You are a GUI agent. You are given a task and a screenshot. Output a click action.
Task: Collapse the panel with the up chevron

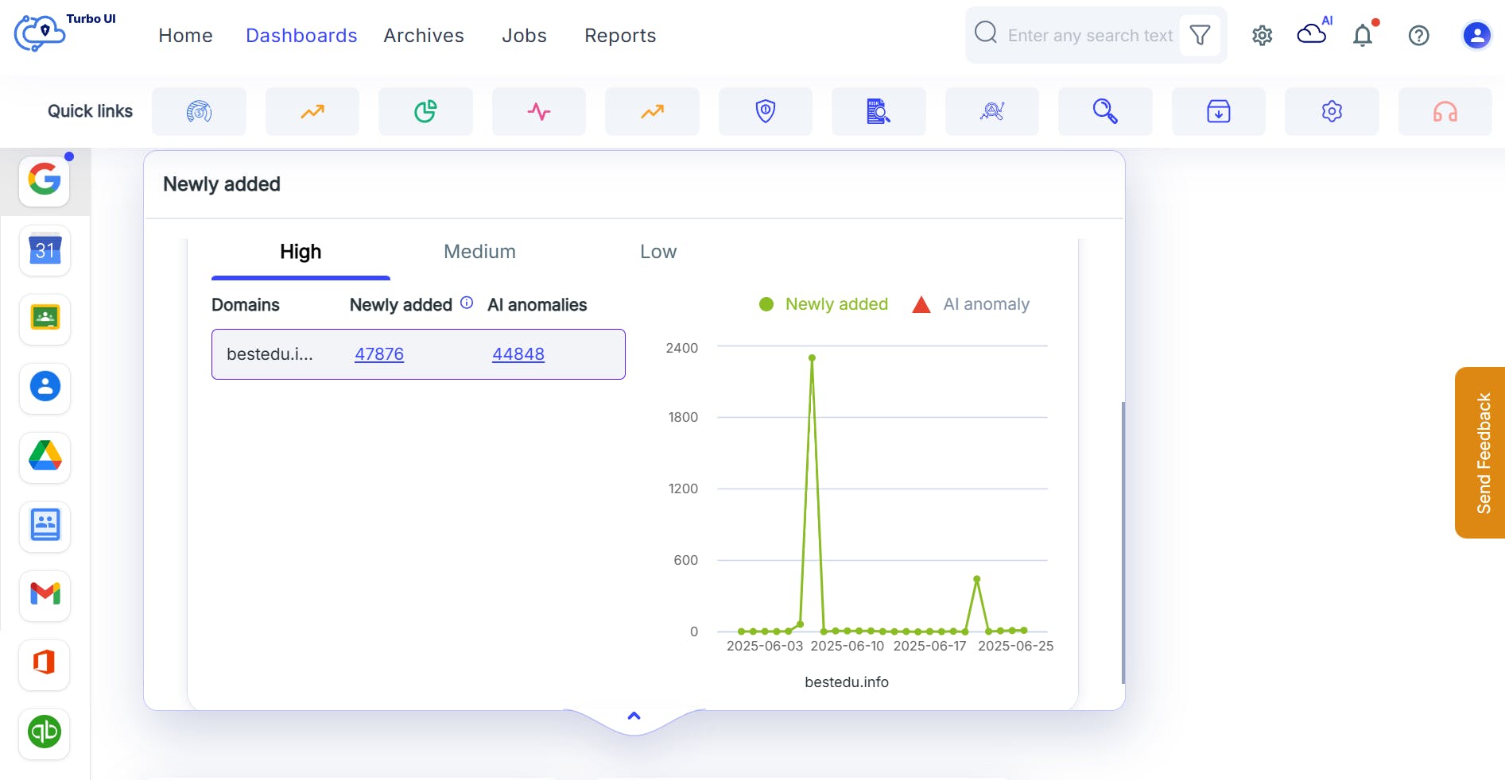pos(634,716)
